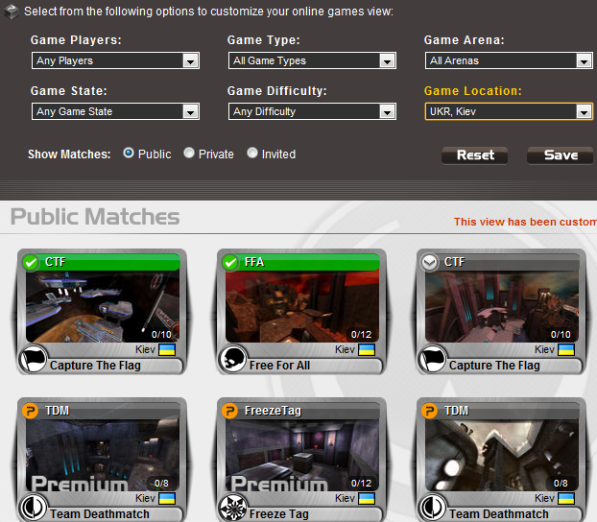
Task: Click the view customized notice text
Action: pos(525,222)
